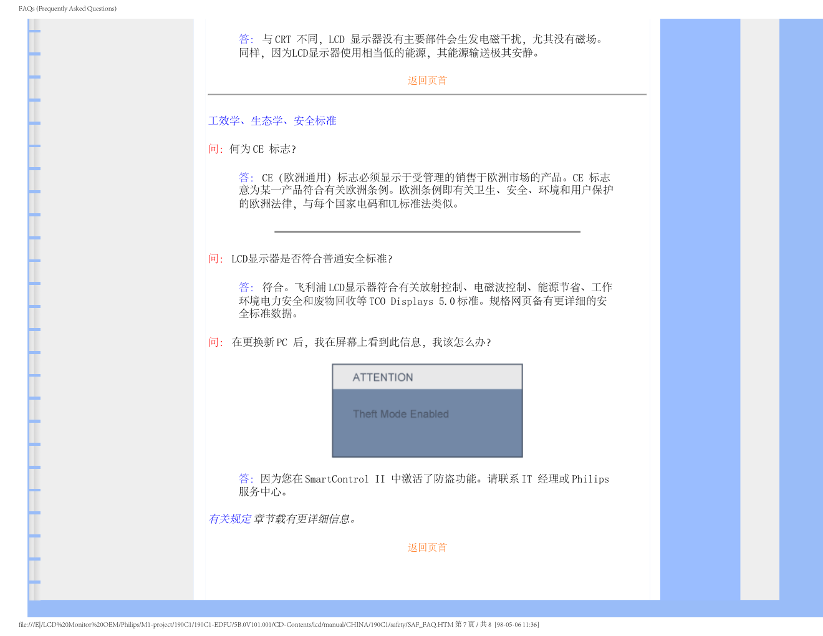Click the question about 更换新 PC
The image size is (823, 636).
click(x=361, y=342)
